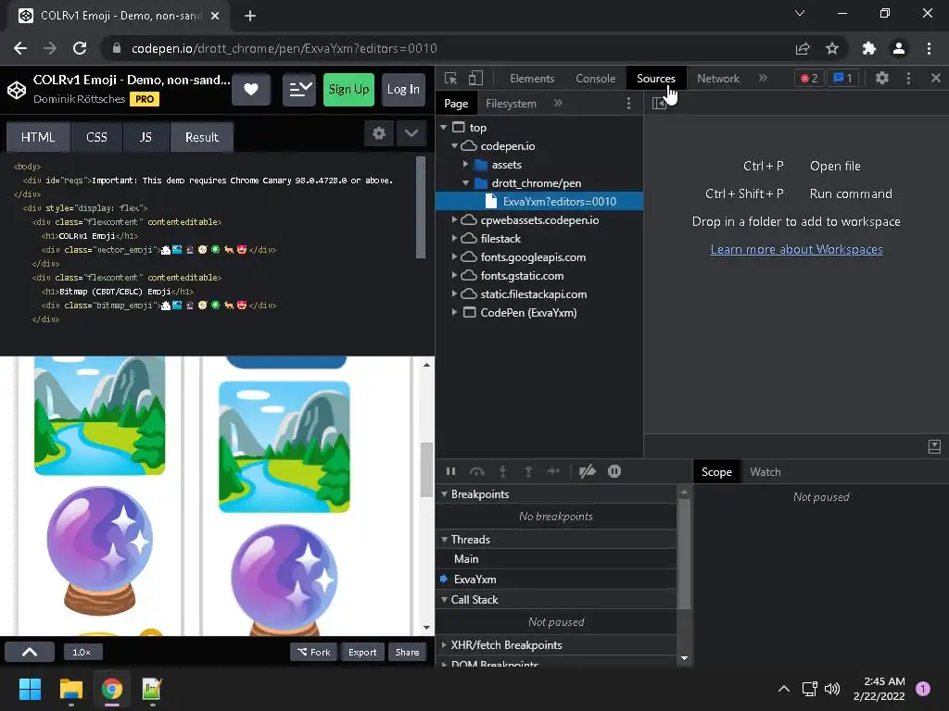Screen dimensions: 949x711
Task: Expand static.filestackapi.com domain
Action: click(454, 293)
